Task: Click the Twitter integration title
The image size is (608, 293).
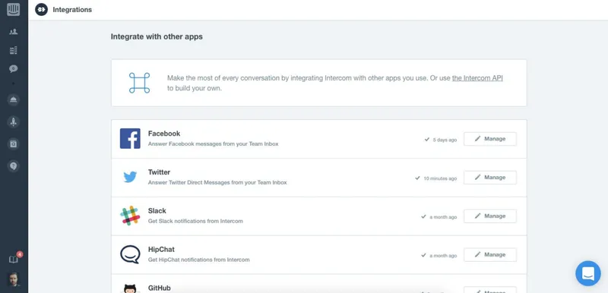Action: (x=159, y=172)
